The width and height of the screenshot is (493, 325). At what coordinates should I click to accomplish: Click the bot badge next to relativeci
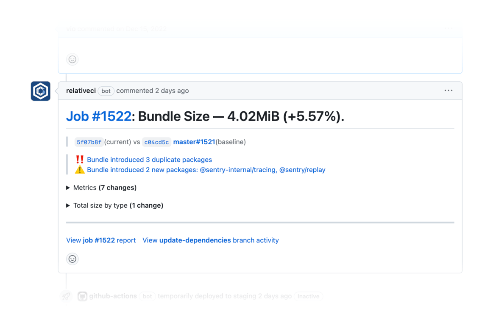tap(106, 91)
